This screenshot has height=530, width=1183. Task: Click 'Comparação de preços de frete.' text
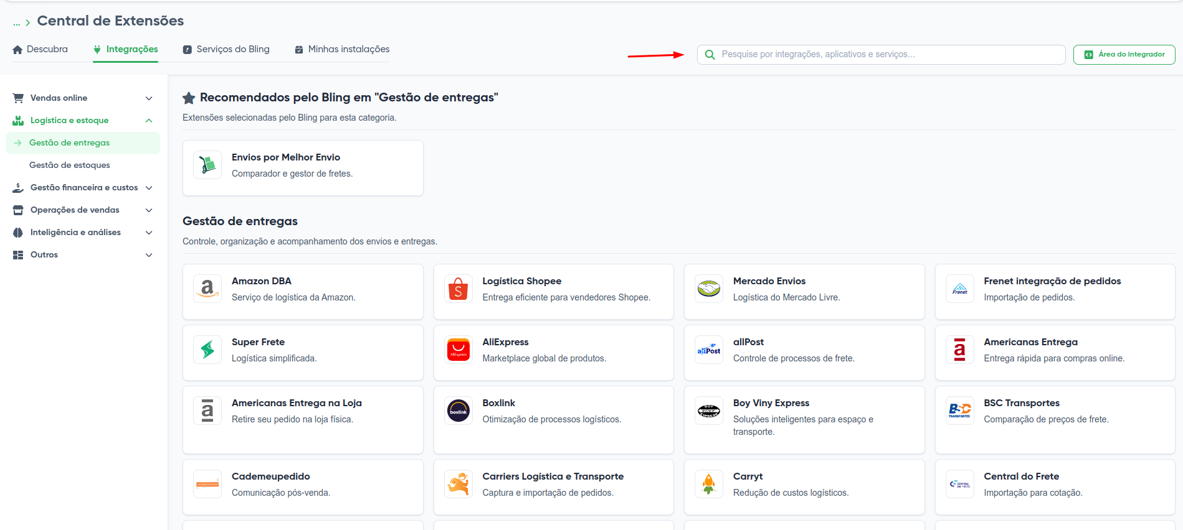click(1046, 419)
